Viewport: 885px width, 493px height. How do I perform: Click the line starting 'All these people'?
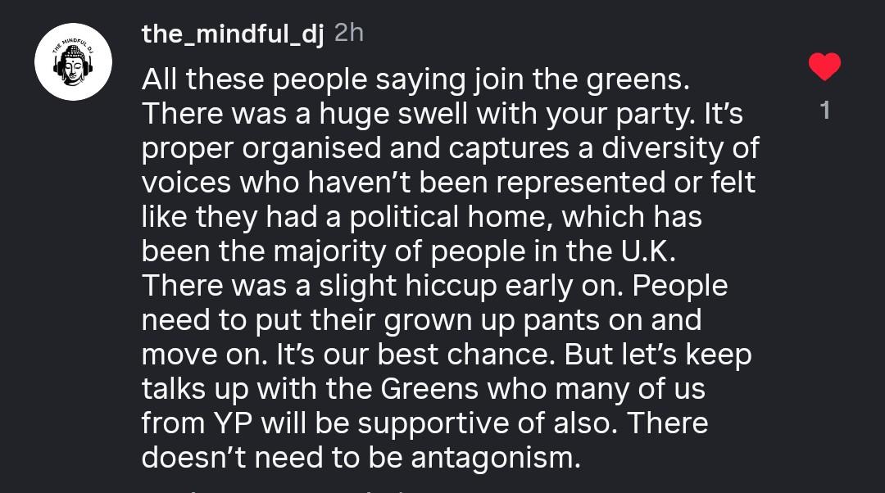(x=416, y=80)
